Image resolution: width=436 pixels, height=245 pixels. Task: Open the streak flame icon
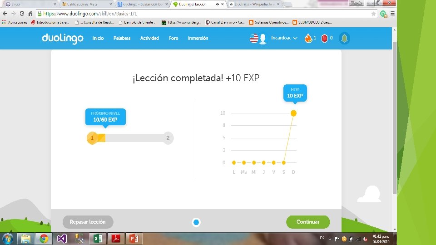308,38
